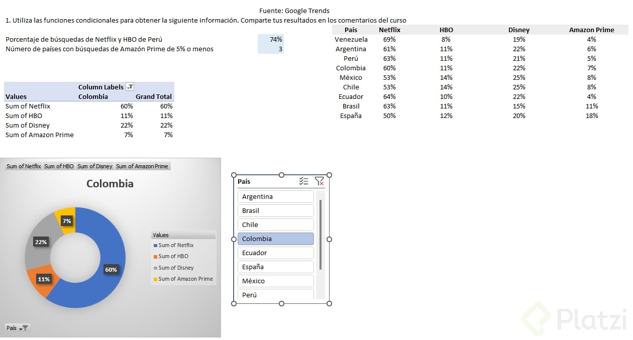This screenshot has width=633, height=340.
Task: Select the Colombia chart title
Action: tap(110, 184)
